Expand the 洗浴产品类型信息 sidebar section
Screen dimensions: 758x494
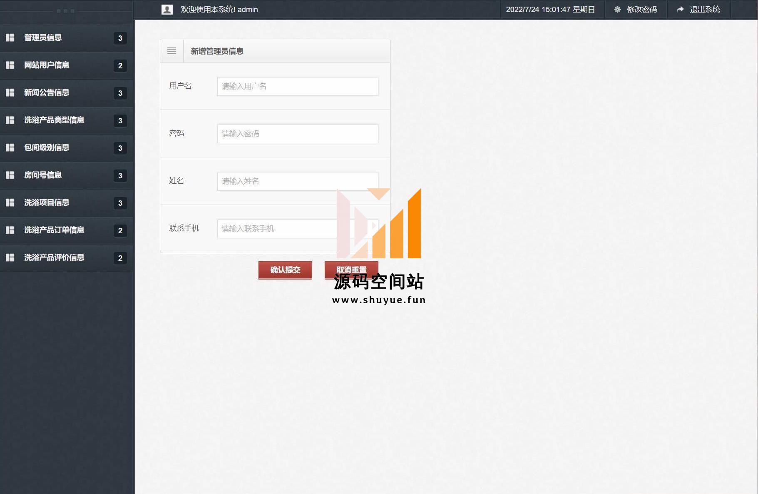[x=54, y=120]
